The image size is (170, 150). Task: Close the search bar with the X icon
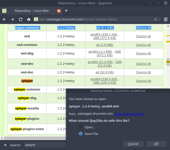pos(5,145)
